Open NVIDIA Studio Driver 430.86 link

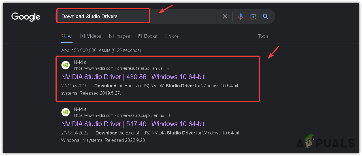pyautogui.click(x=133, y=77)
